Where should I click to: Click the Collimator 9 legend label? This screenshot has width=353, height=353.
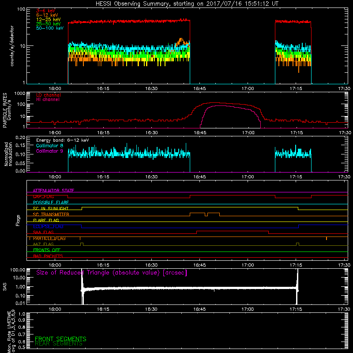(x=49, y=151)
